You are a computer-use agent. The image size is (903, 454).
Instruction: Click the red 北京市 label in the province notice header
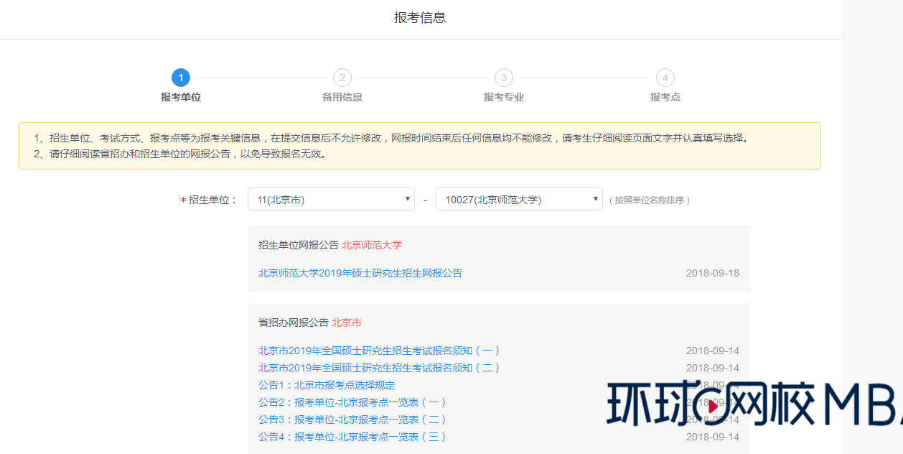tap(348, 323)
